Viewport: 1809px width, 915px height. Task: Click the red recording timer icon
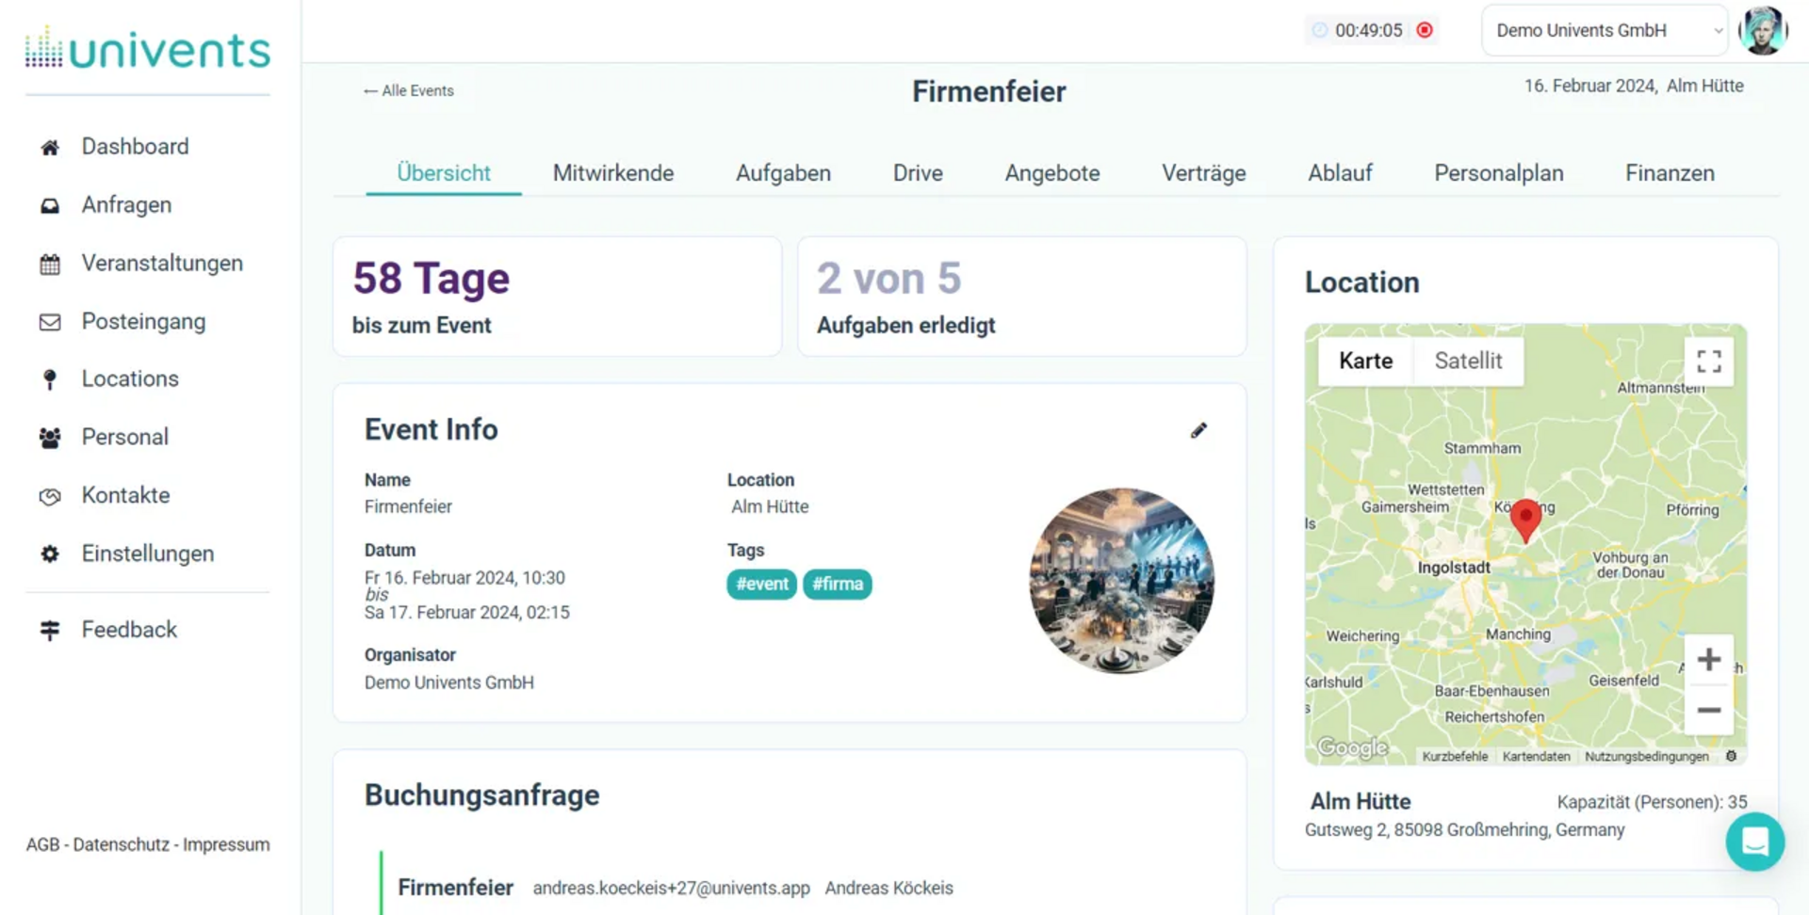[1425, 30]
